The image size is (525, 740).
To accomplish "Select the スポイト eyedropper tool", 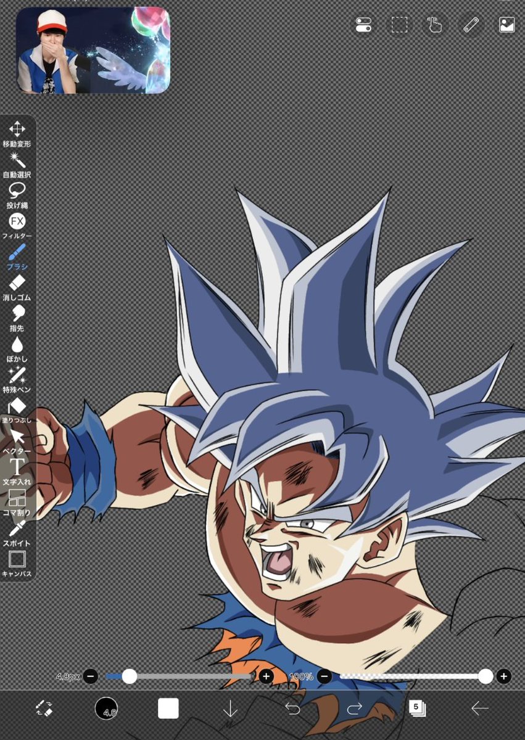I will tap(17, 534).
